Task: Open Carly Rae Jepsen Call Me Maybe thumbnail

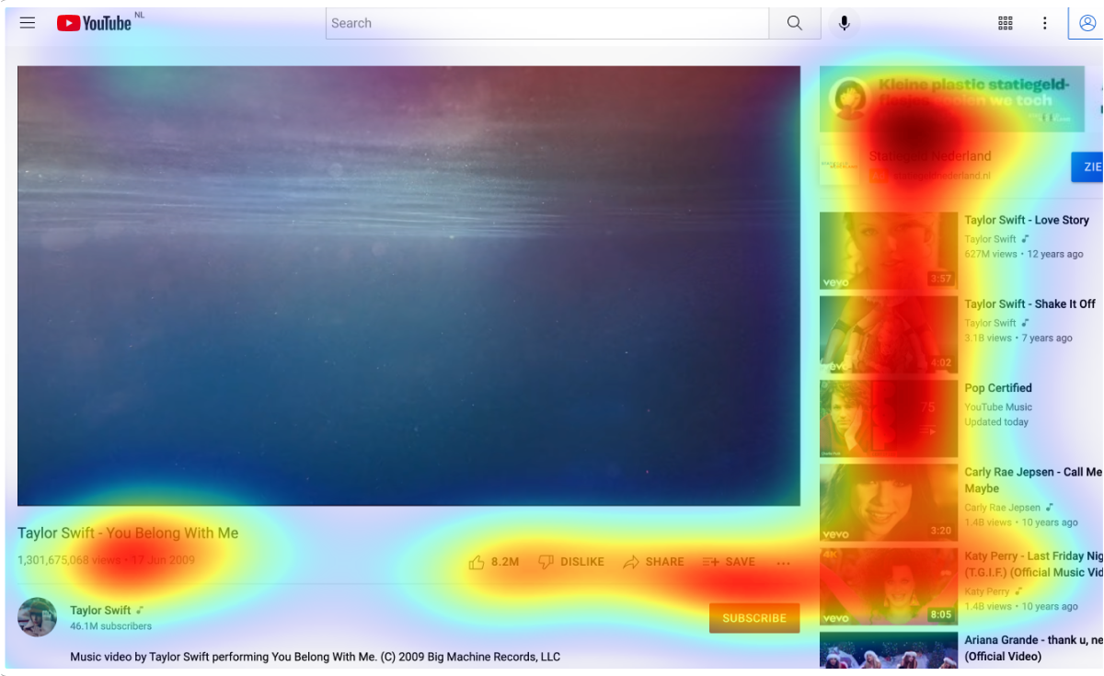Action: [889, 502]
